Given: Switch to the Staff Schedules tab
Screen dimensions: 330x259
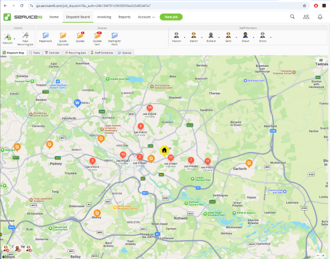Looking at the screenshot, I should pyautogui.click(x=102, y=53).
